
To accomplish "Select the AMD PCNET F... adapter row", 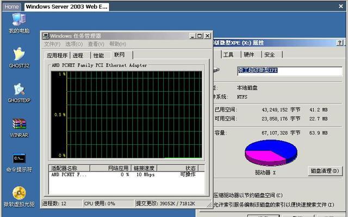I will 127,175.
